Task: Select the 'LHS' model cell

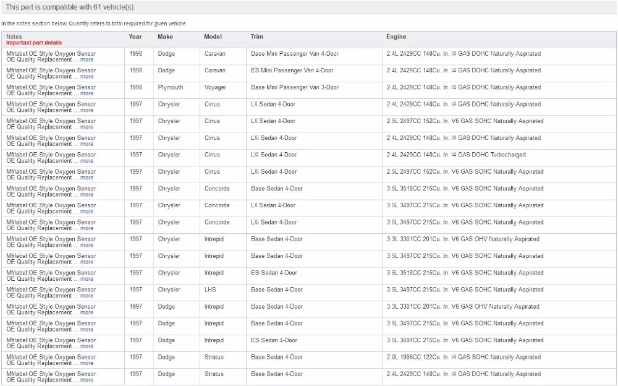Action: pyautogui.click(x=210, y=289)
